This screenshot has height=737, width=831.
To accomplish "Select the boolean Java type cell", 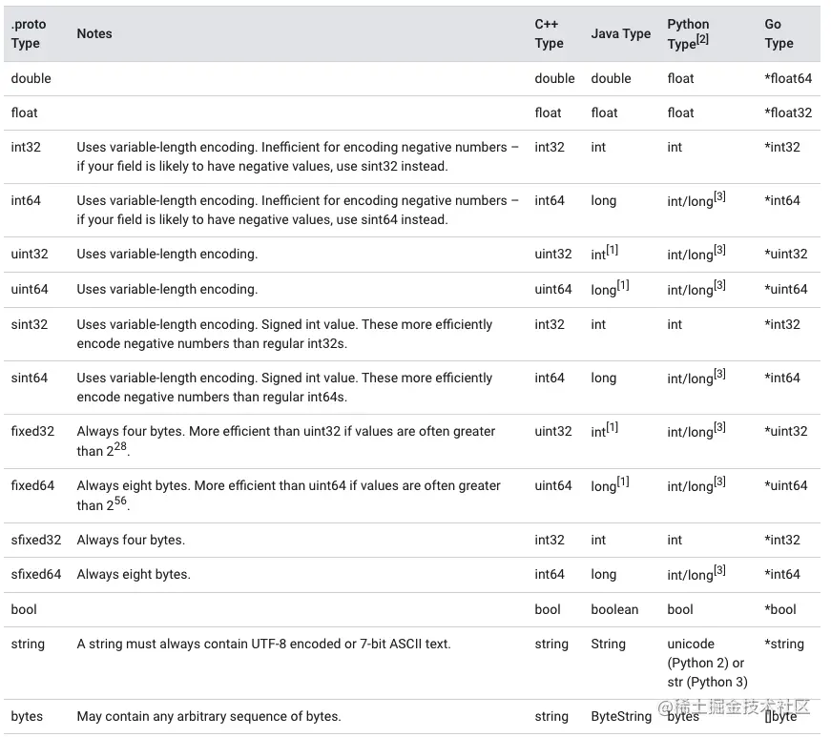I will (x=615, y=609).
